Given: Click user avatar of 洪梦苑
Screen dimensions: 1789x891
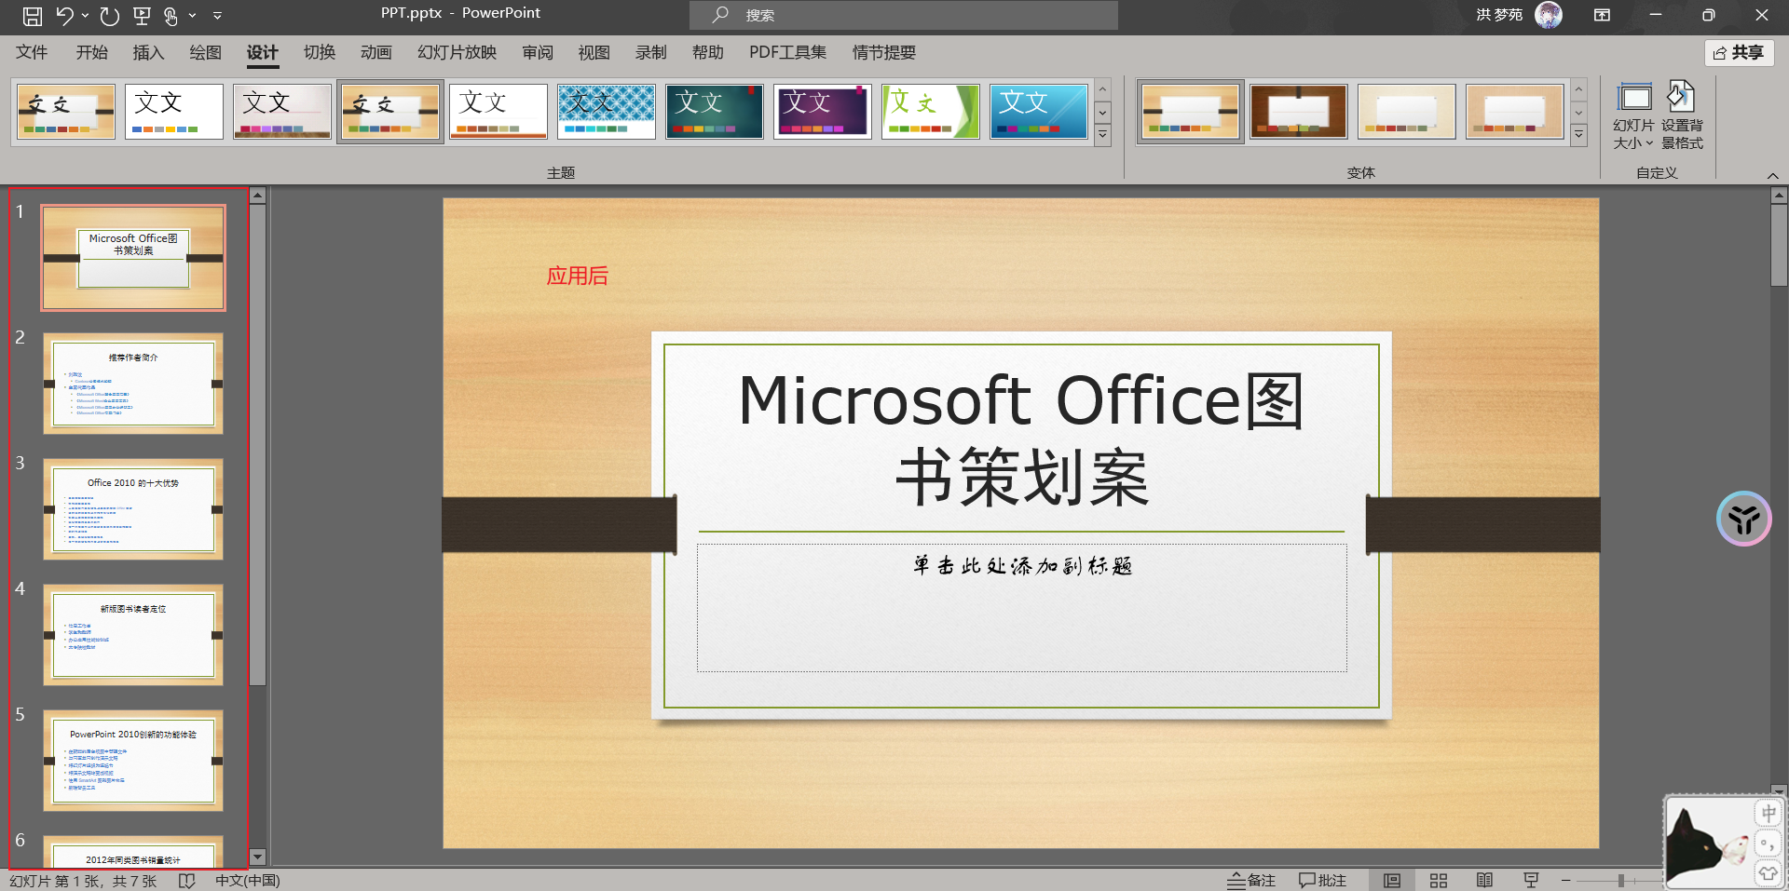Looking at the screenshot, I should (1549, 15).
